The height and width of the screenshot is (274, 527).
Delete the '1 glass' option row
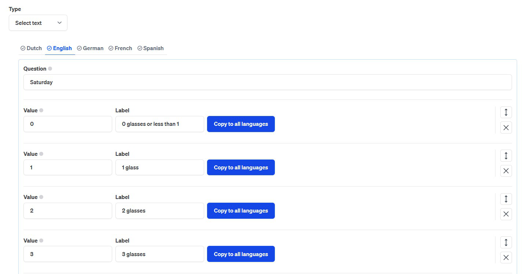[506, 171]
